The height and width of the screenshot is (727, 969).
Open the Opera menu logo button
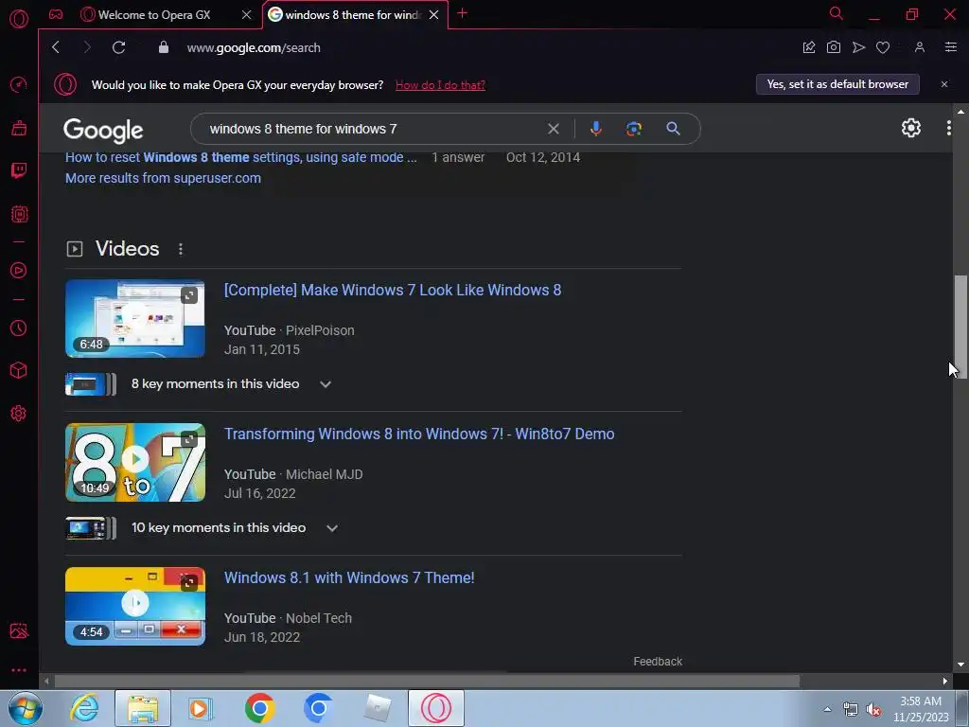point(19,19)
